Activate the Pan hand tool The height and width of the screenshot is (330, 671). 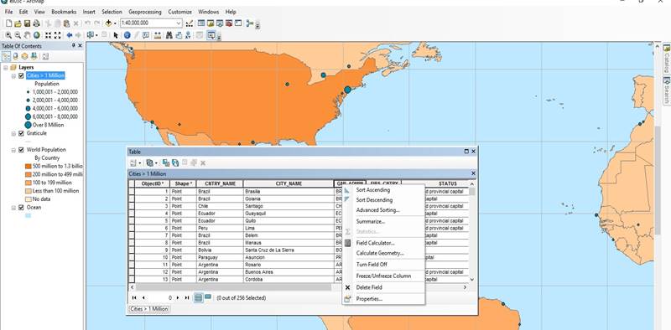click(x=27, y=35)
